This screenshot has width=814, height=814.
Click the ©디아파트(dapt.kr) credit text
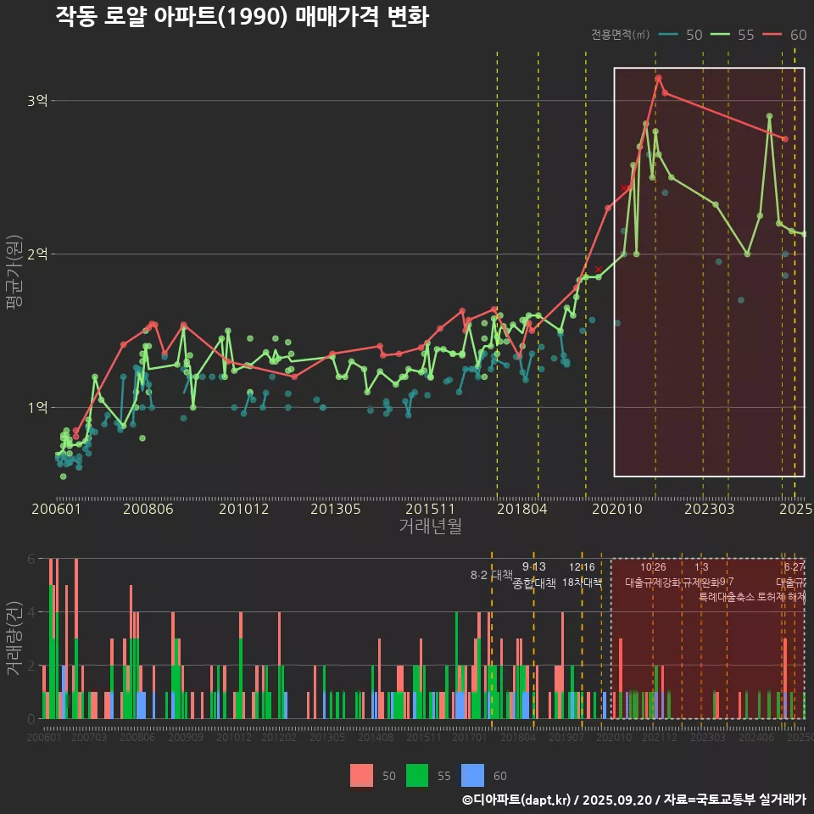pos(517,800)
